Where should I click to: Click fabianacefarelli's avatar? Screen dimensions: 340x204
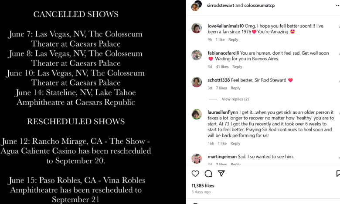(197, 55)
